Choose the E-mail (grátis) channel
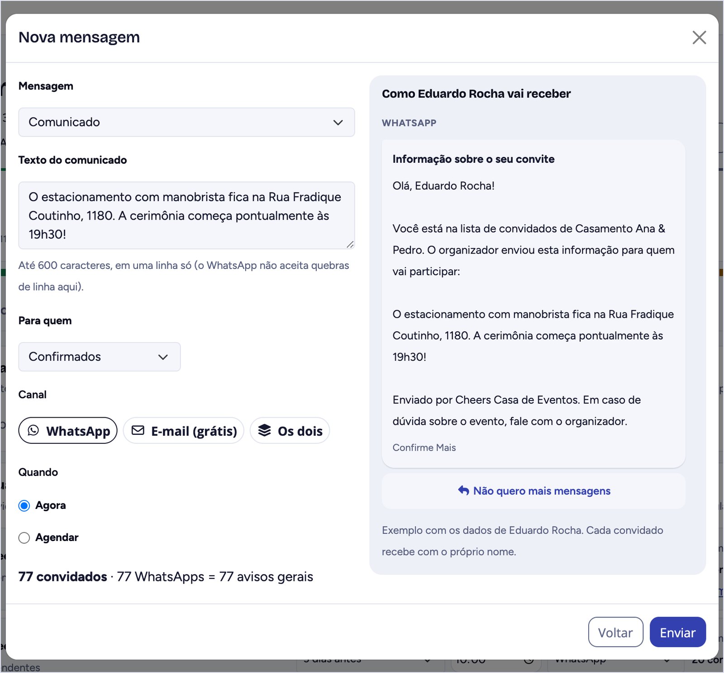 click(184, 430)
